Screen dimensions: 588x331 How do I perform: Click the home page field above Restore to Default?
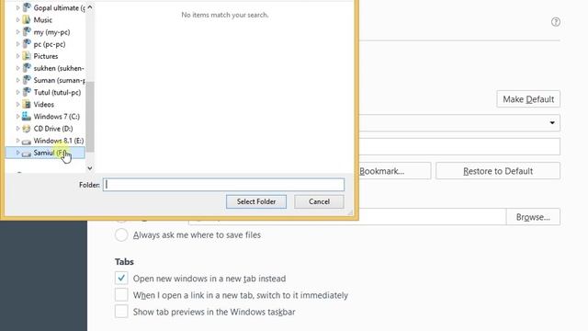tap(459, 146)
